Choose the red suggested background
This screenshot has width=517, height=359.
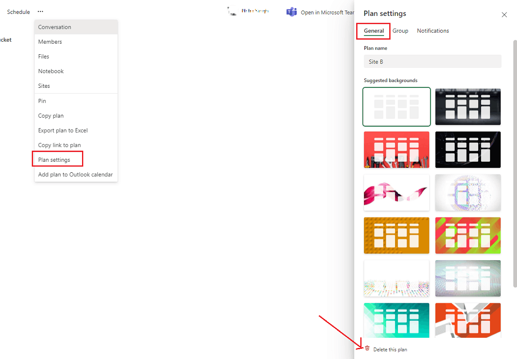point(396,149)
